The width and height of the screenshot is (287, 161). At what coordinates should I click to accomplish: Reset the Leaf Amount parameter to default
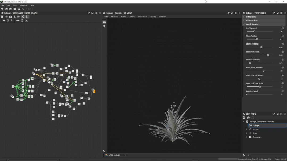282,28
